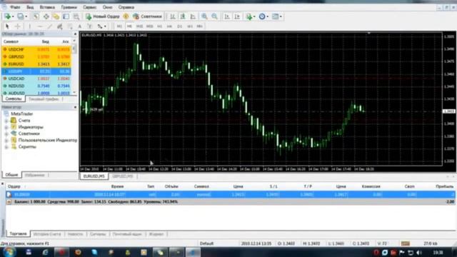Expand the Советники node in Navigator
The width and height of the screenshot is (457, 257).
click(6, 133)
